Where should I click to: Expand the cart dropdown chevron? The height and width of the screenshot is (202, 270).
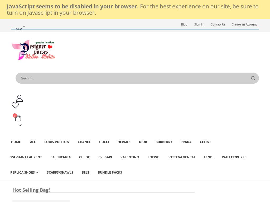coord(20,125)
